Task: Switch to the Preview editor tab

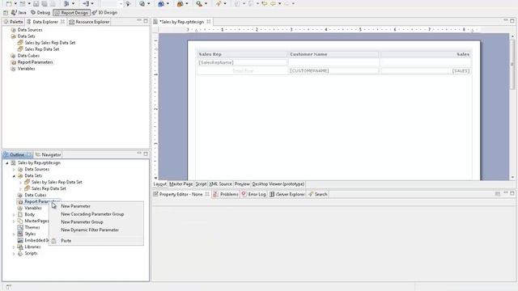Action: point(242,184)
